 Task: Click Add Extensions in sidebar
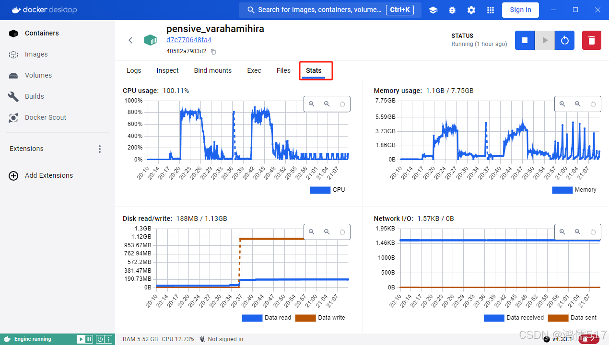pos(58,175)
